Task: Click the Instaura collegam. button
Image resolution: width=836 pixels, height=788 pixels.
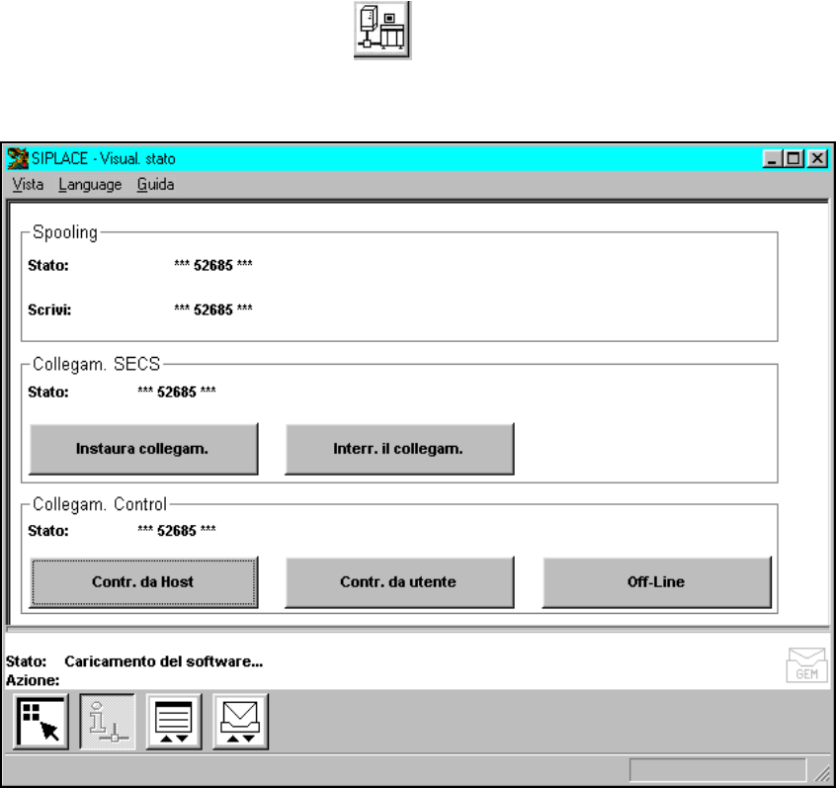Action: (x=143, y=449)
